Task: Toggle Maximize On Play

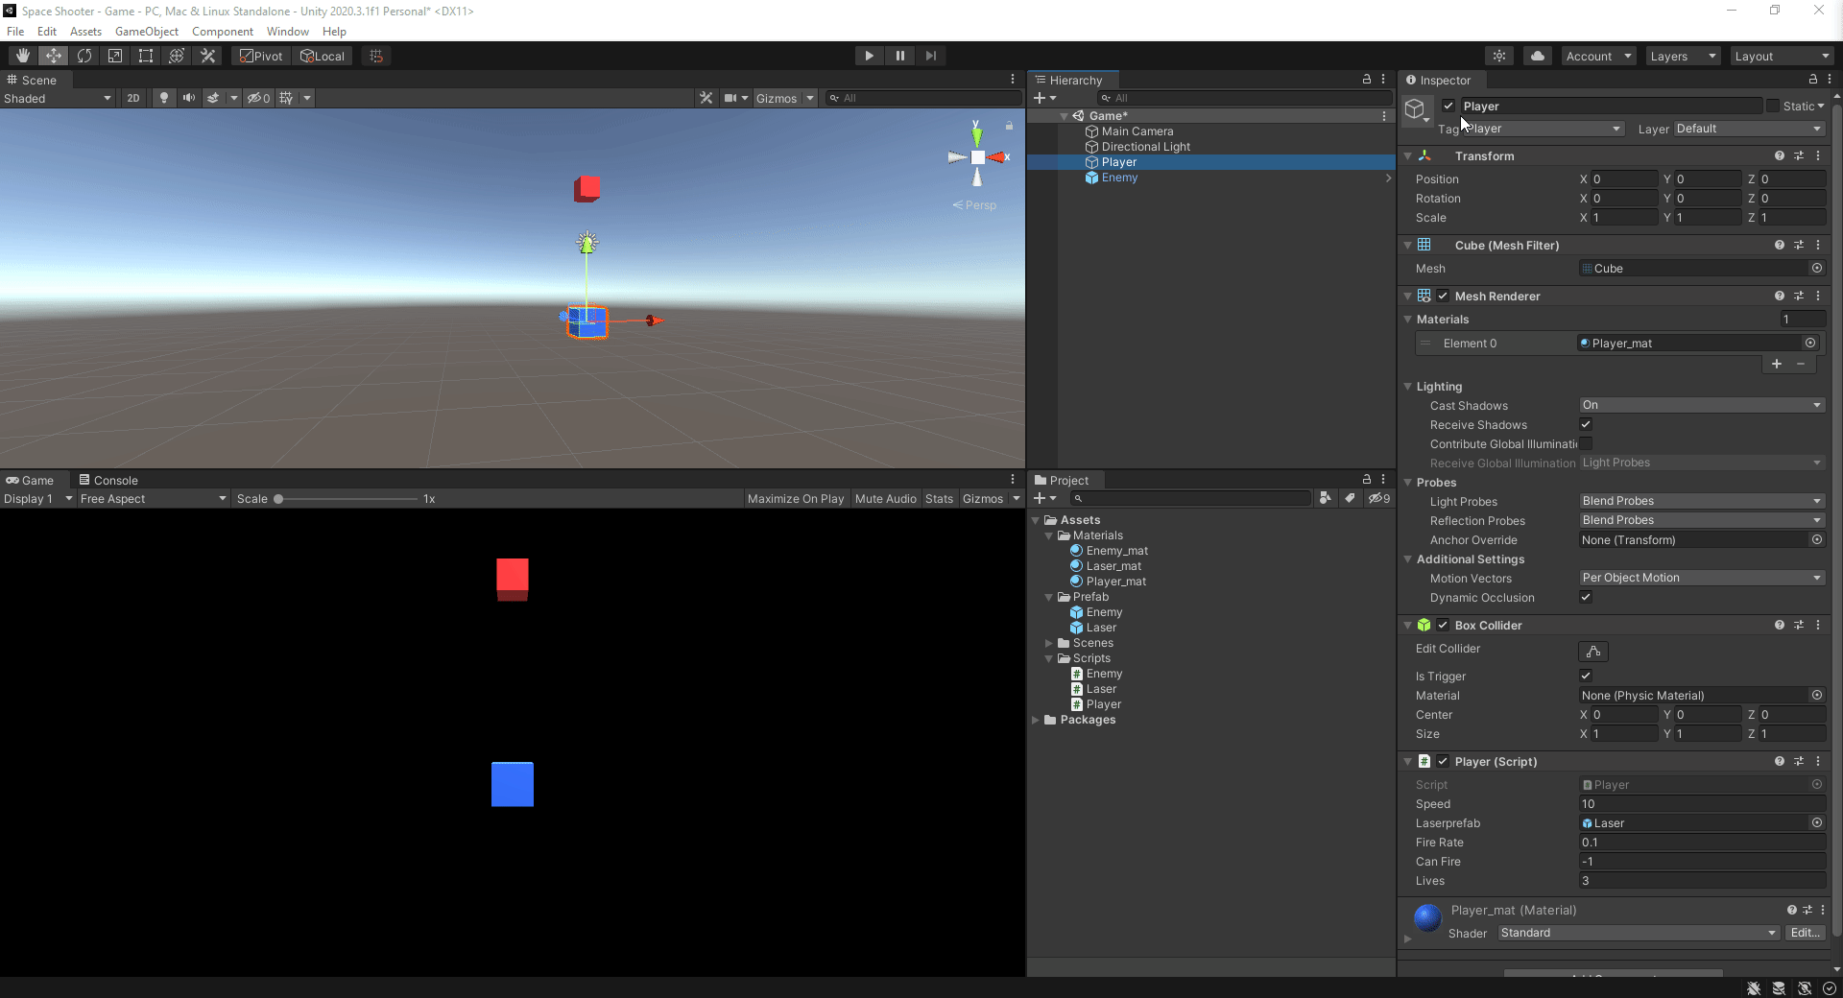Action: 796,499
